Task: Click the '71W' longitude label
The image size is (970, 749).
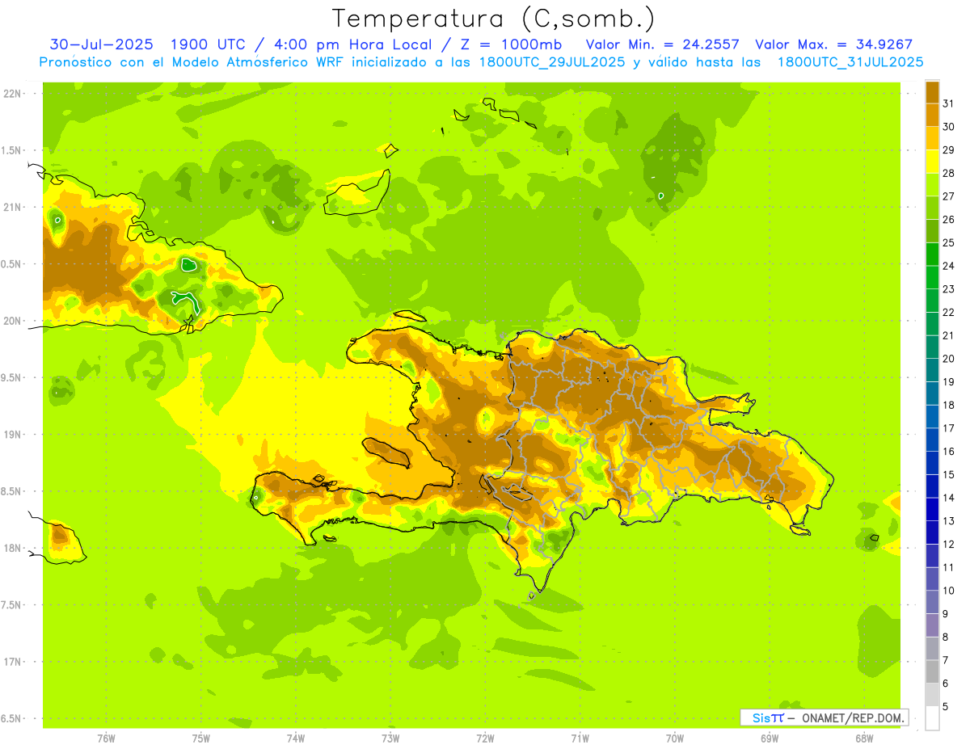Action: [x=580, y=738]
